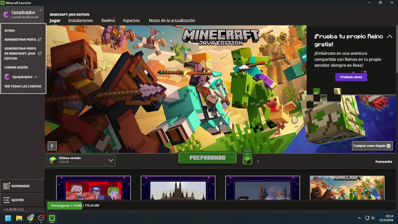The height and width of the screenshot is (224, 398).
Task: Click the Comprar como Regalo button
Action: click(x=373, y=146)
